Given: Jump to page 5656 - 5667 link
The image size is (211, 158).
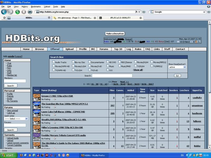Looking at the screenshot, I should click(x=147, y=84).
